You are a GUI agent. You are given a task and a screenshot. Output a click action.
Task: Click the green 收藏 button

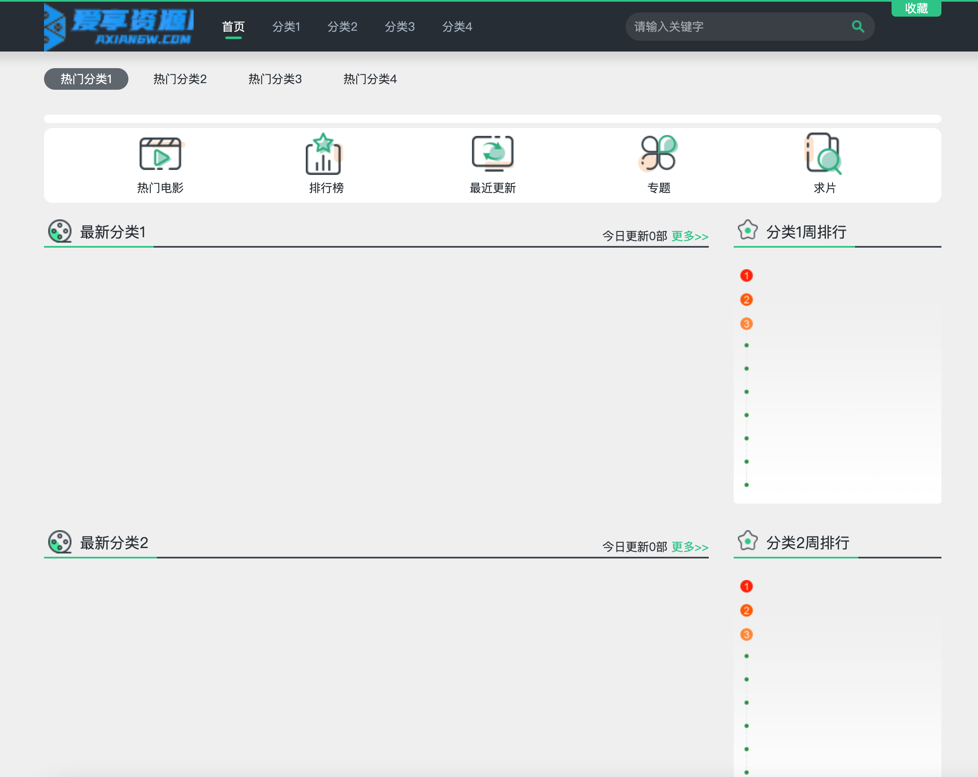coord(917,9)
